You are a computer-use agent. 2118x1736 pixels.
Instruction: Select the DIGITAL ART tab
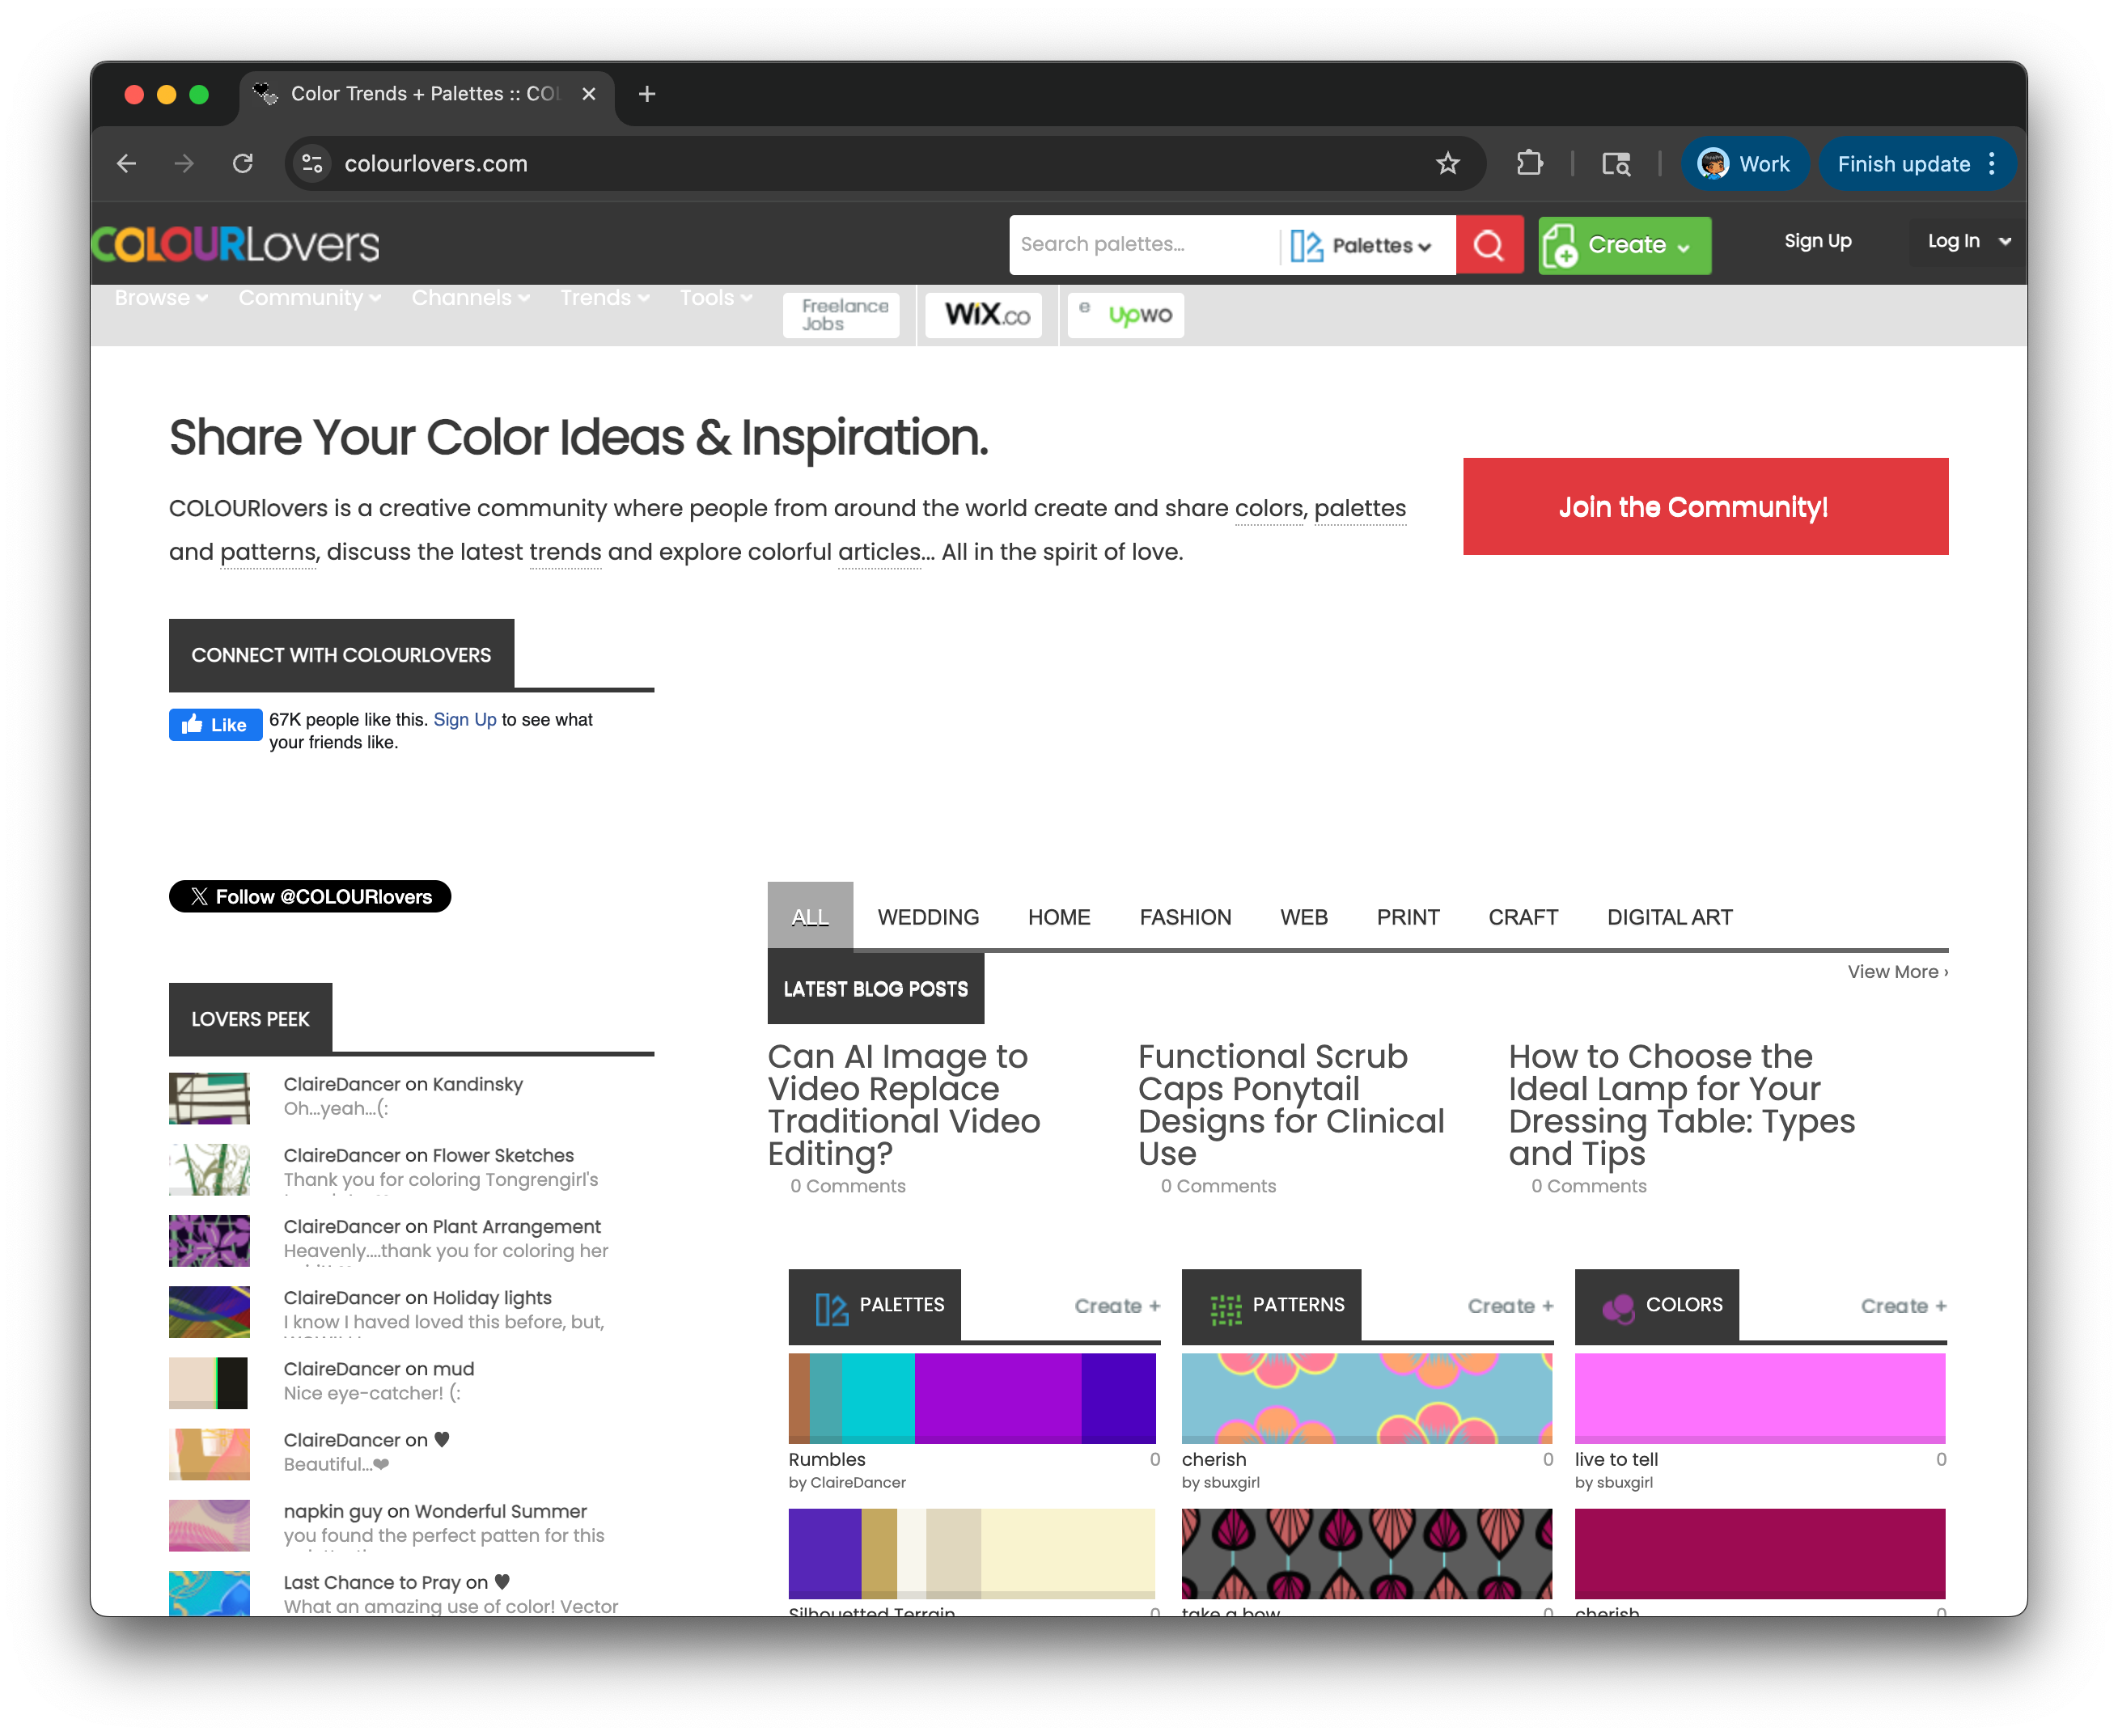tap(1669, 917)
